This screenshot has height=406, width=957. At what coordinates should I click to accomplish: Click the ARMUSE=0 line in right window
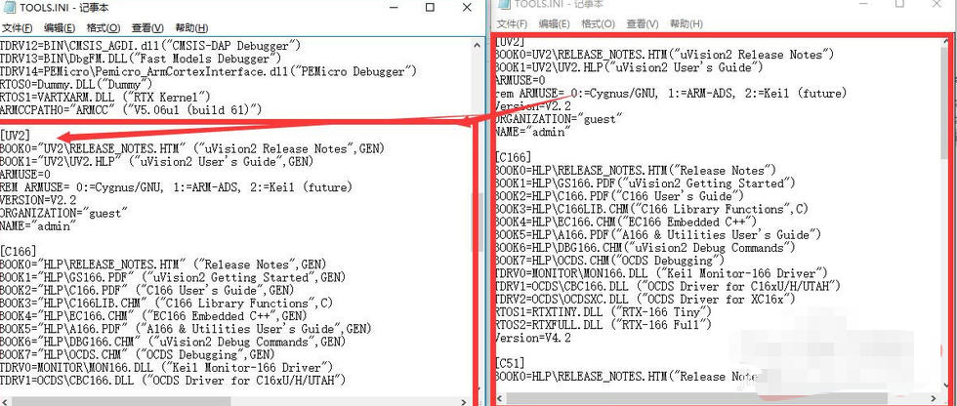[x=520, y=80]
